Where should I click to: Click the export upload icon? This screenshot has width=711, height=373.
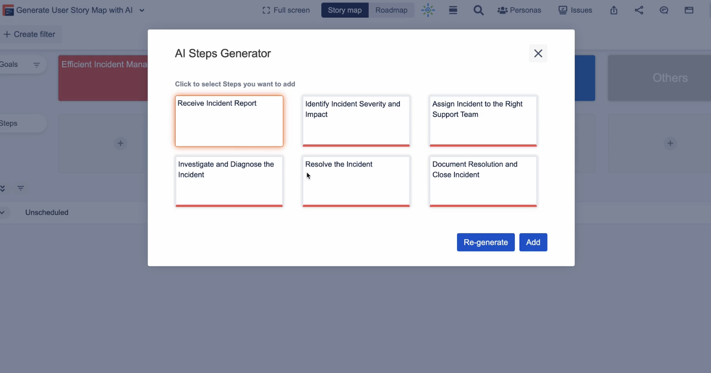point(614,10)
